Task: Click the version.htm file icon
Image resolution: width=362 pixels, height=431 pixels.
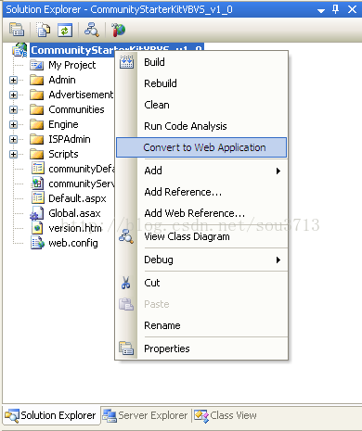Action: (x=37, y=228)
